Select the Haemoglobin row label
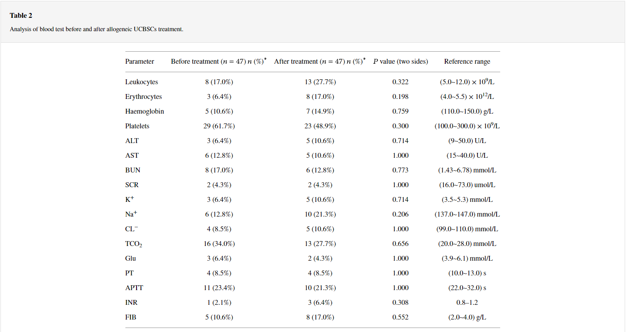 coord(145,111)
